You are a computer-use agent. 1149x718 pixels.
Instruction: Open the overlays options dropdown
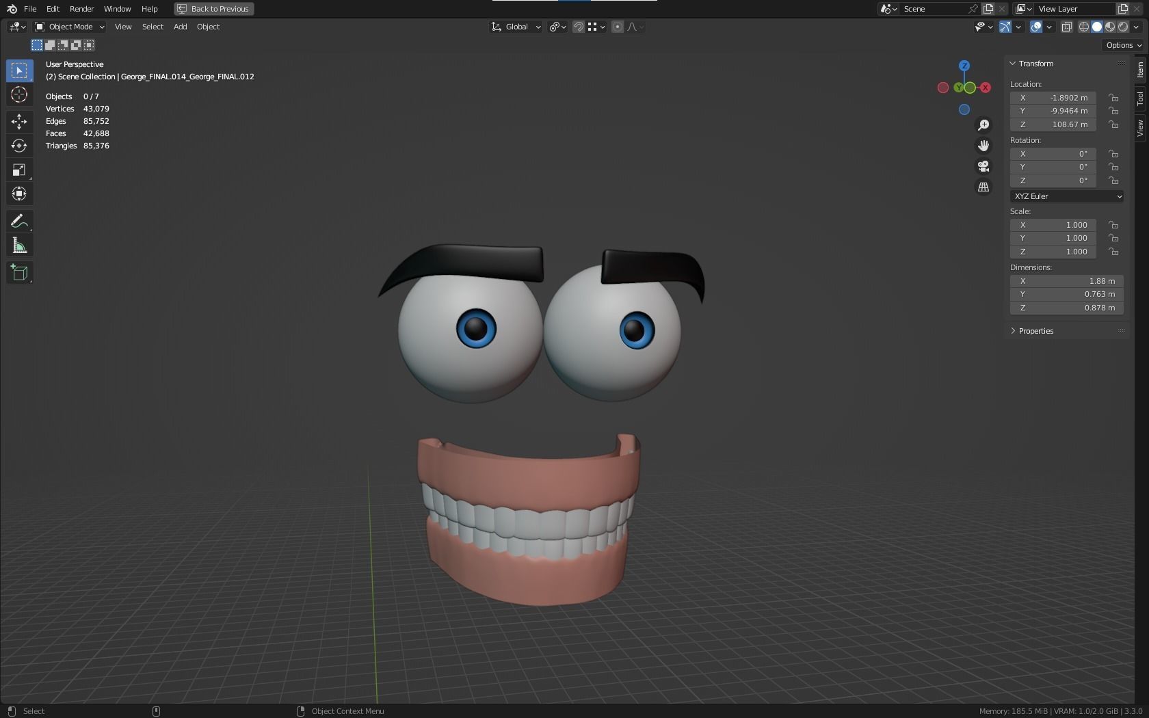[x=1049, y=27]
